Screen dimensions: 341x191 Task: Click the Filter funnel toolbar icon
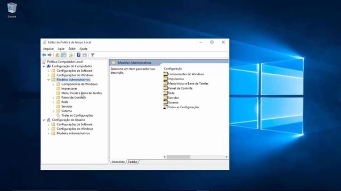point(92,55)
